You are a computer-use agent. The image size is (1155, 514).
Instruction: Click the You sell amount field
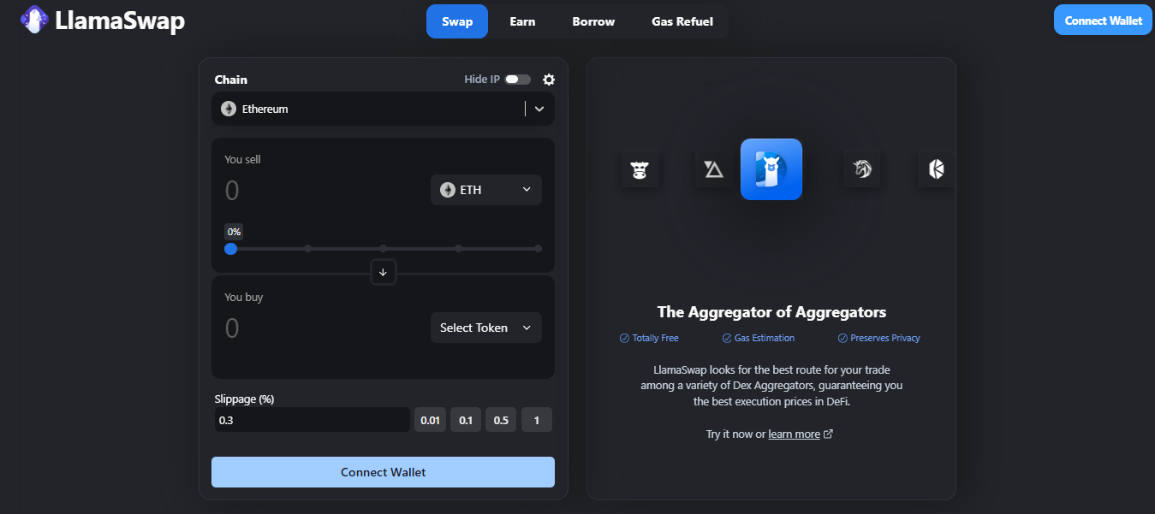tap(321, 190)
